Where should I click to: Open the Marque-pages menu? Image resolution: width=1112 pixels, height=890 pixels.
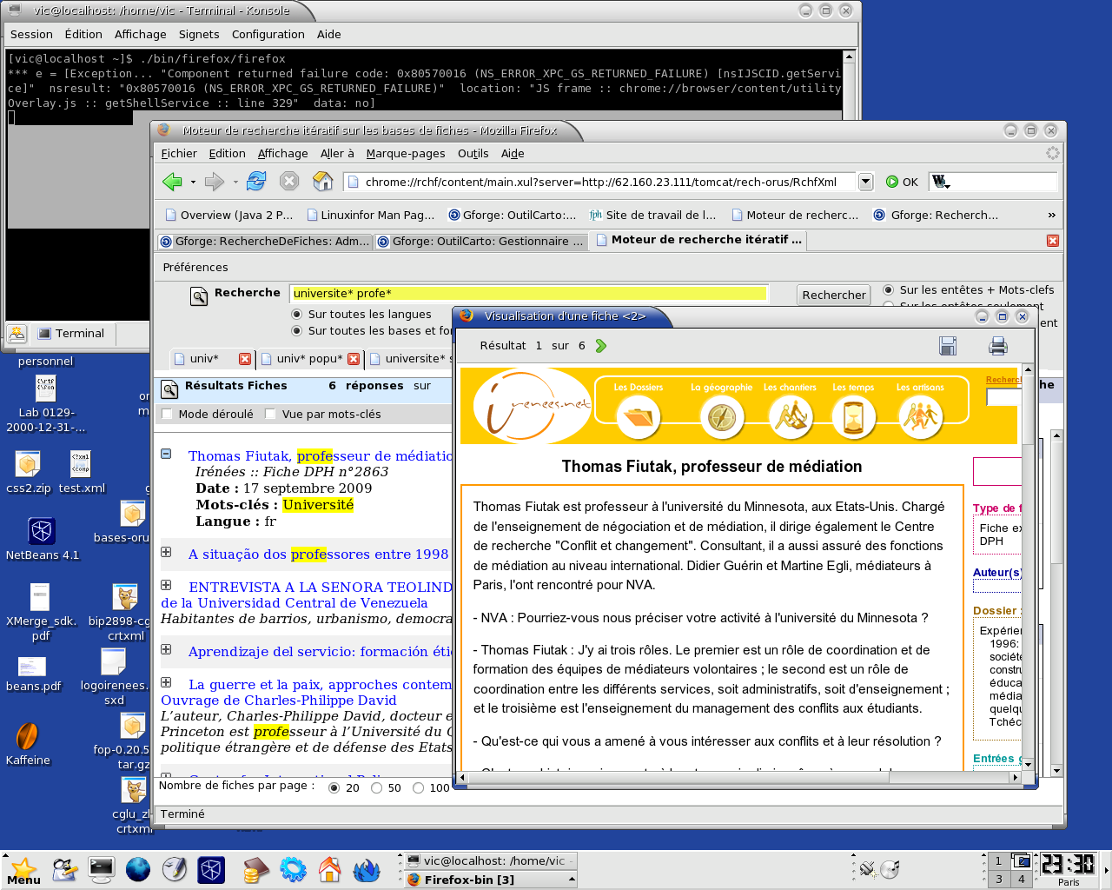pyautogui.click(x=405, y=154)
